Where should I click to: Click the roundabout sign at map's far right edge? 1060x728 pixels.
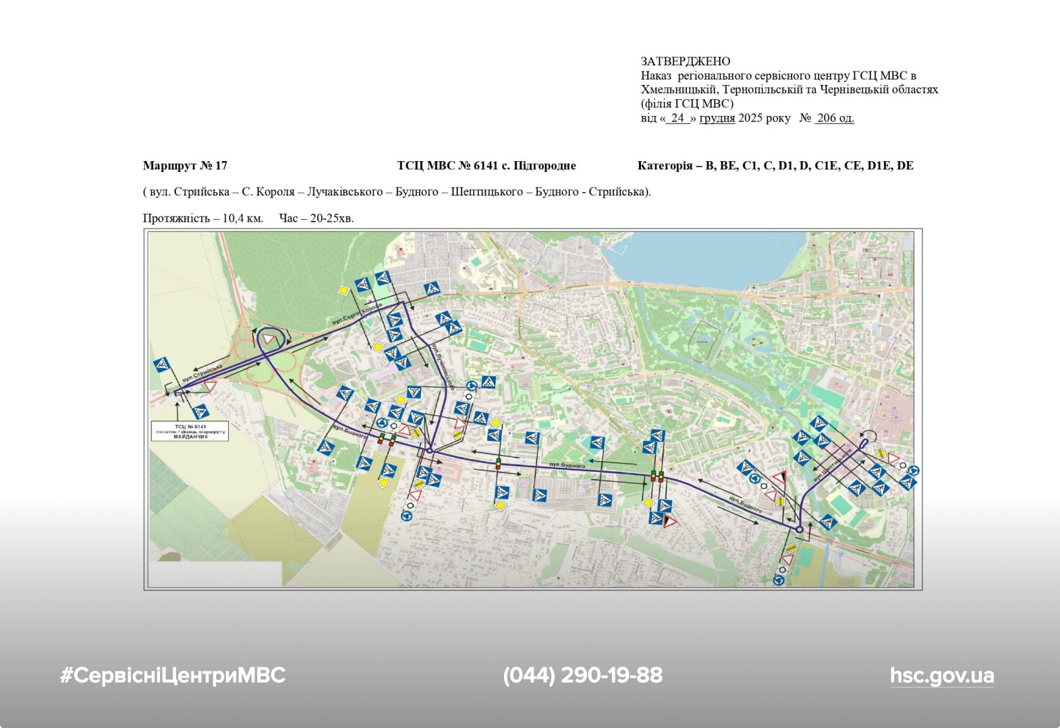914,471
